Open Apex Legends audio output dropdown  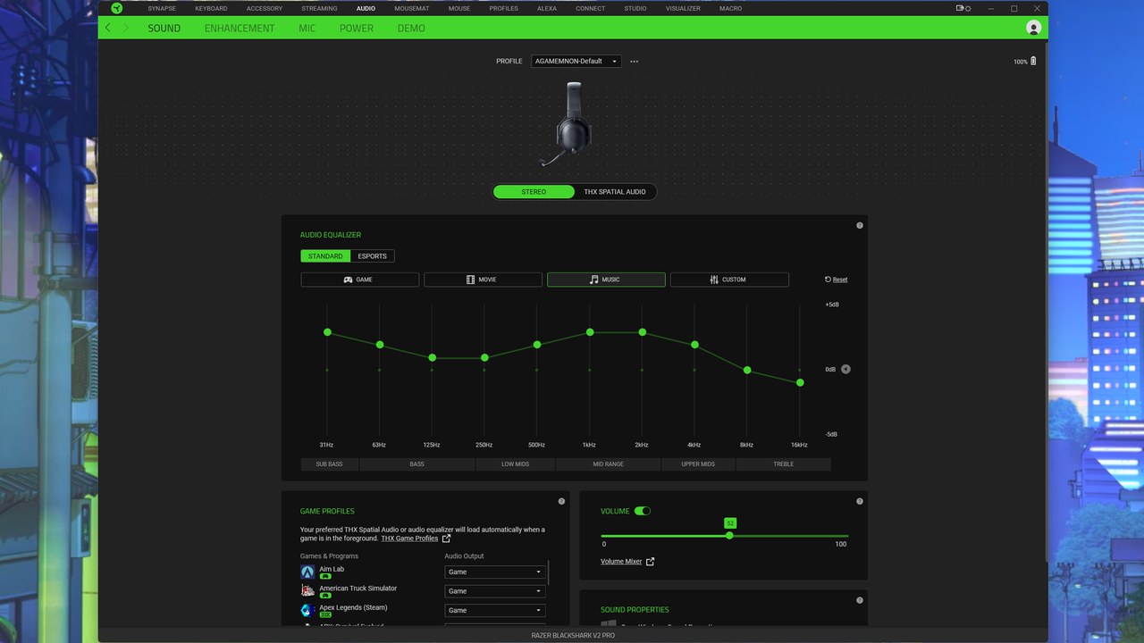[494, 610]
